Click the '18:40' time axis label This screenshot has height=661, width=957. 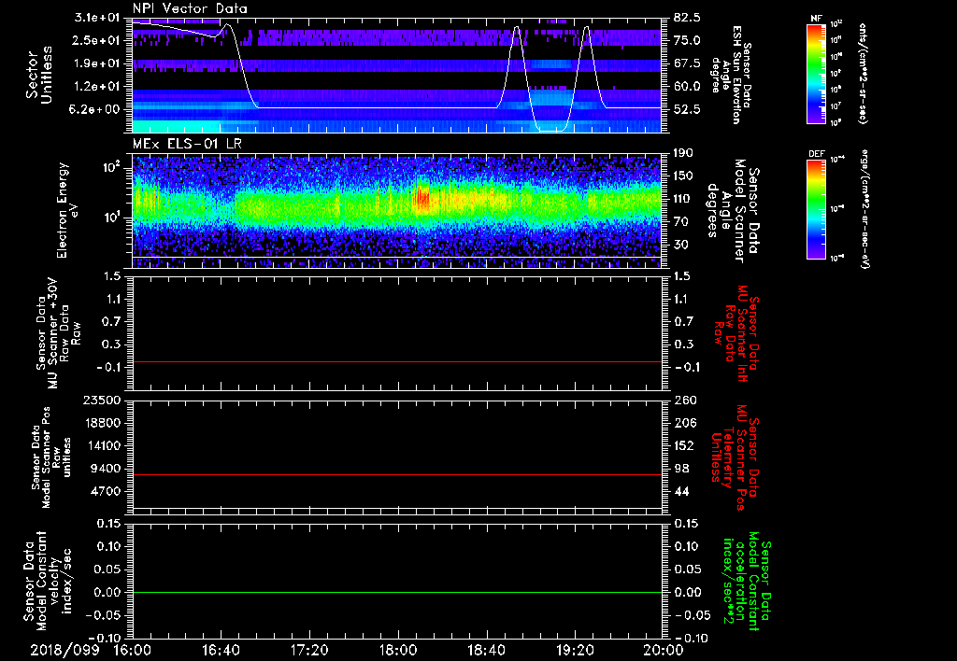pos(486,650)
